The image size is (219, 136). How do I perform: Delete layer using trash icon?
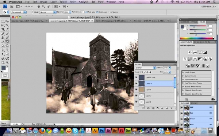coord(172,108)
